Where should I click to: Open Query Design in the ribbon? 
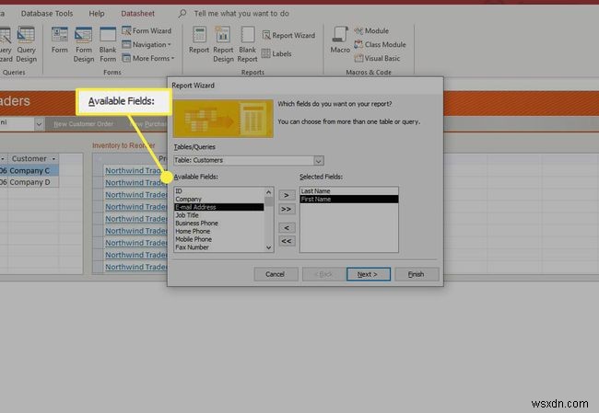pyautogui.click(x=26, y=44)
